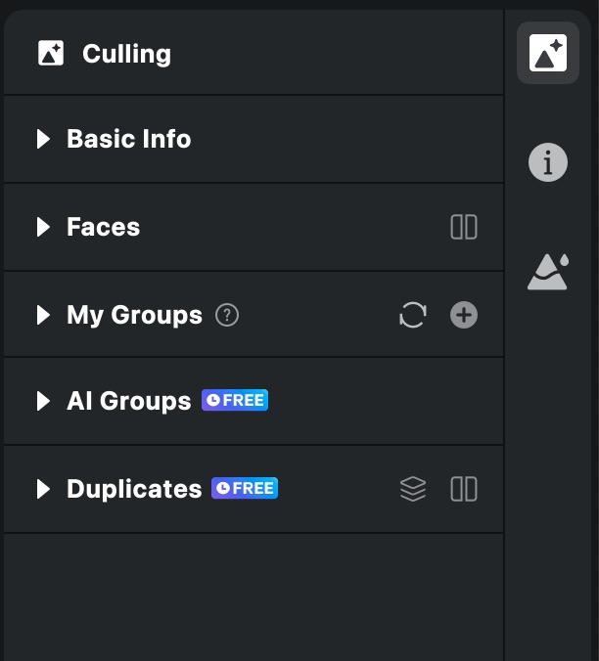Screen dimensions: 599x661
Task: Open the mountain-and-droplet adjustments panel icon
Action: pyautogui.click(x=547, y=271)
